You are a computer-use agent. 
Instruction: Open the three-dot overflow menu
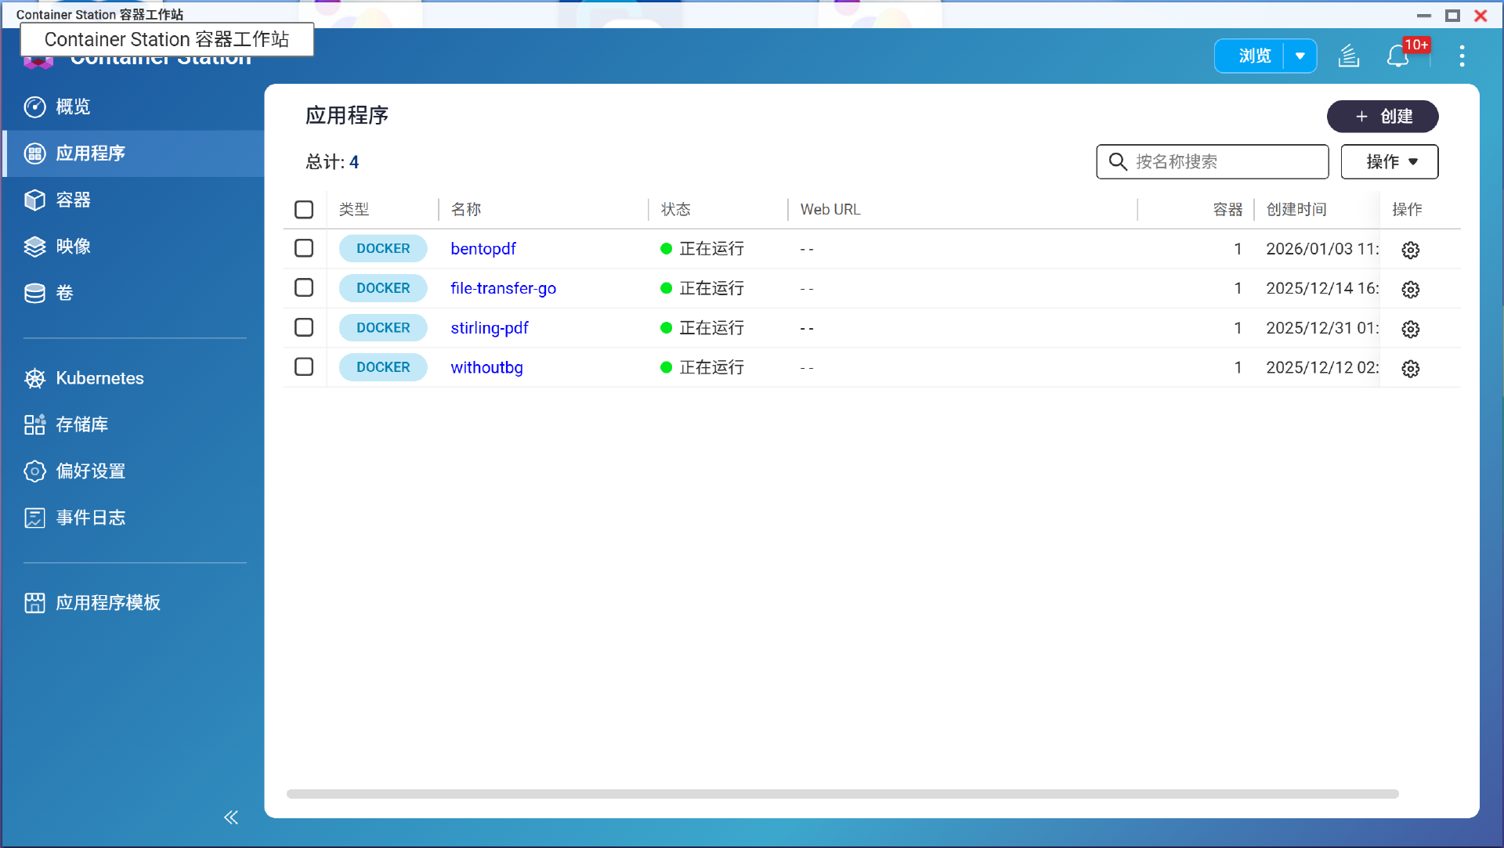(x=1462, y=56)
